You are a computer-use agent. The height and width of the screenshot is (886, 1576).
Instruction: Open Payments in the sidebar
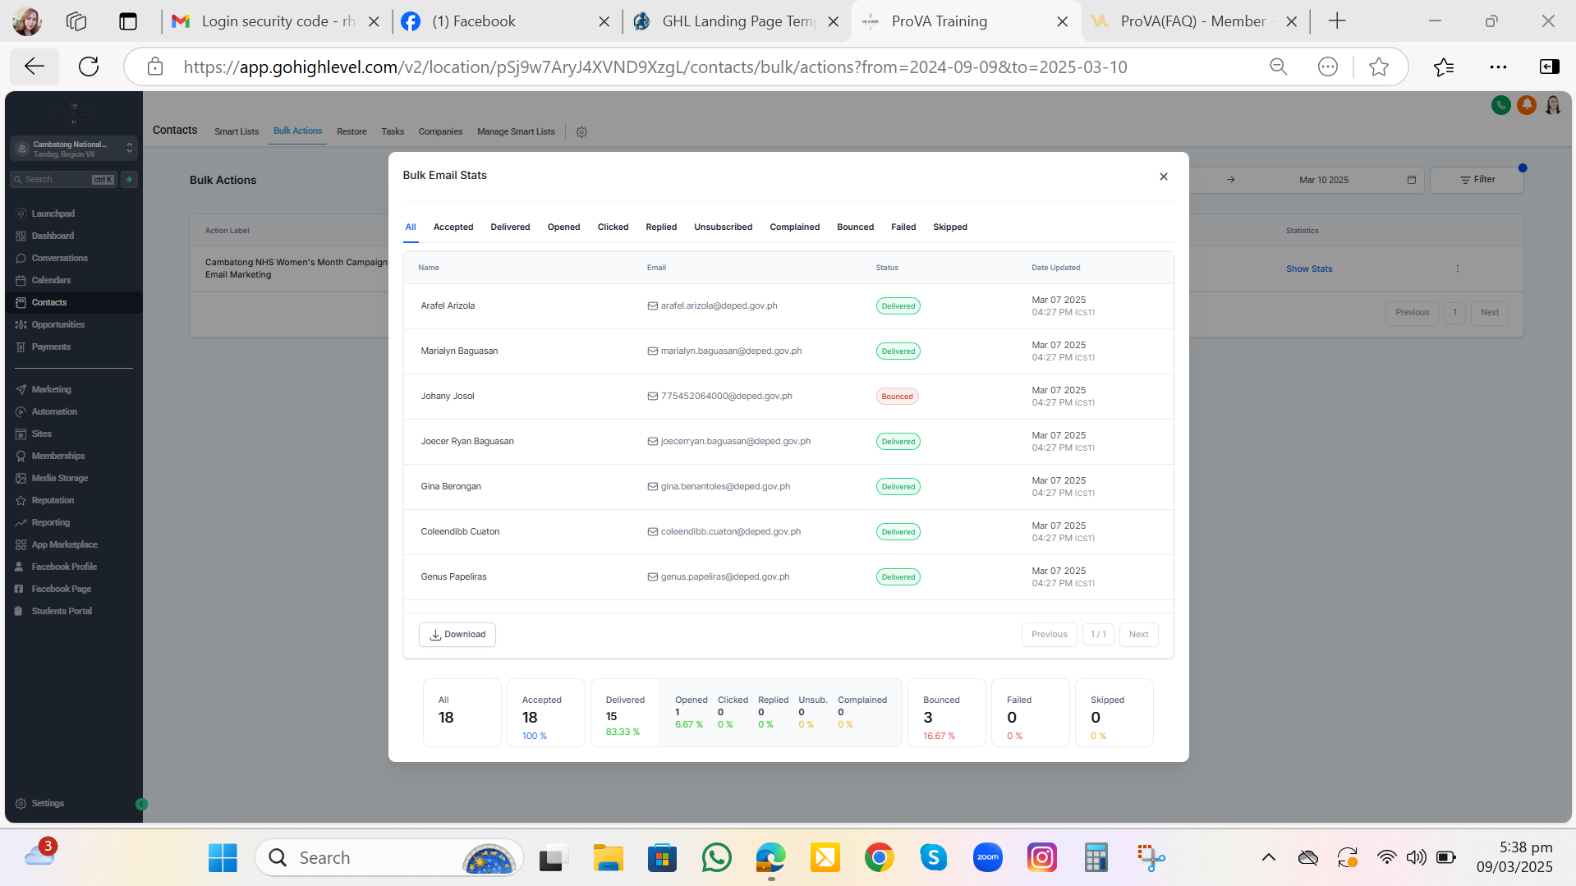[51, 347]
